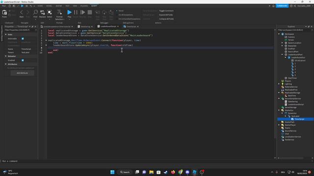Click quick access blue play icon
This screenshot has width=314, height=176.
pos(22,6)
